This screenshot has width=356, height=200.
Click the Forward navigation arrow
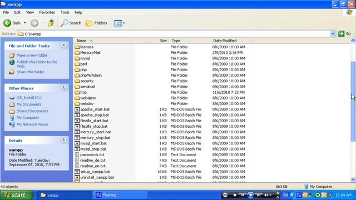click(x=34, y=23)
